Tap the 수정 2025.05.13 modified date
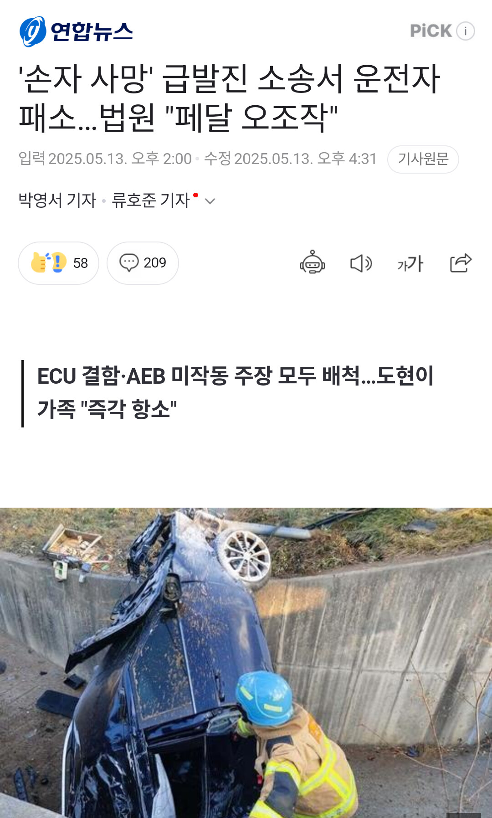492x818 pixels. [x=291, y=159]
